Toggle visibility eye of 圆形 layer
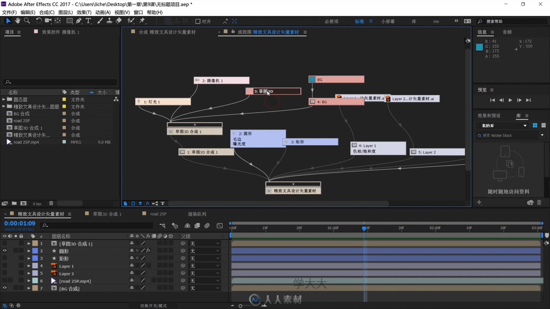Screen dimensions: 550x309 click(5, 251)
